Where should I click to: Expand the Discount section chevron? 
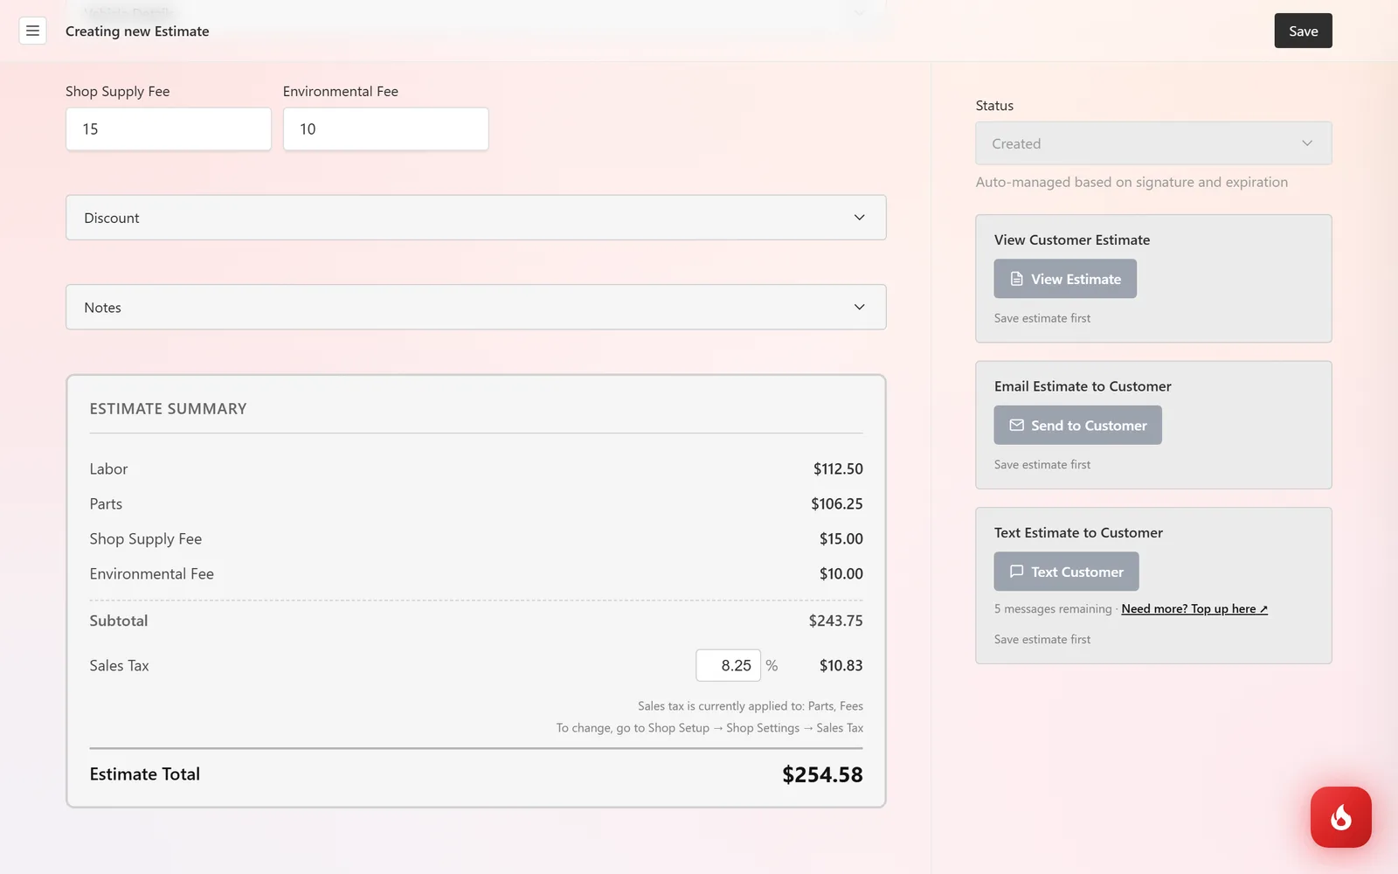(x=859, y=218)
